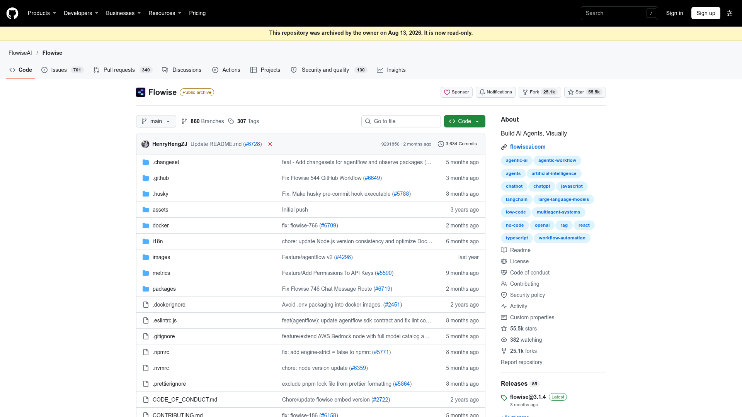Click the Code of conduct heart icon
This screenshot has width=742, height=417.
[x=504, y=273]
